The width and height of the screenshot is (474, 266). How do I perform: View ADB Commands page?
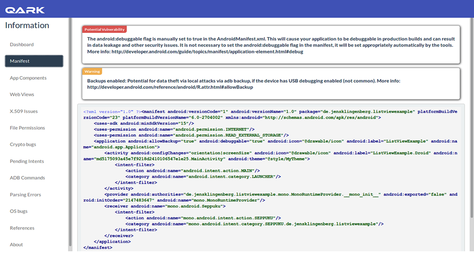[x=27, y=178]
